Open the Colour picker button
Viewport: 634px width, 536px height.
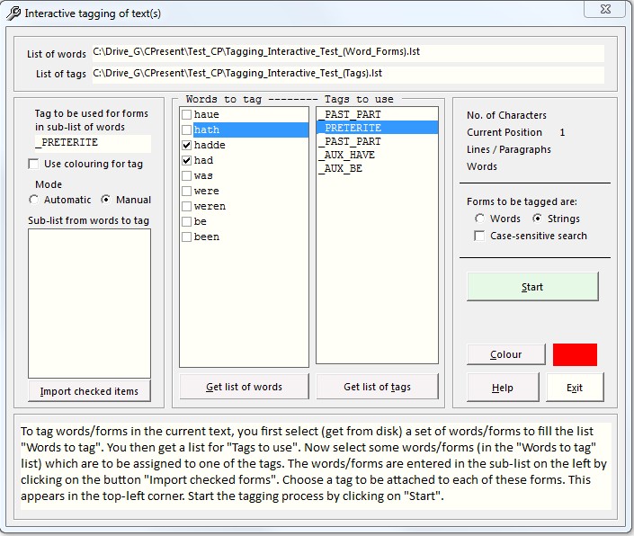505,354
